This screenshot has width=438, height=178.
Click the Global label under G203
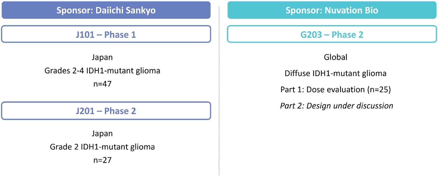click(x=336, y=58)
